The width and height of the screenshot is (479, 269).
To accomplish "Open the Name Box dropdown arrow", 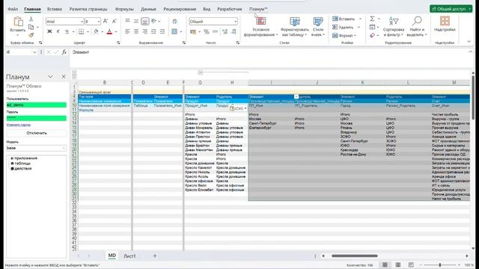I will coord(34,52).
